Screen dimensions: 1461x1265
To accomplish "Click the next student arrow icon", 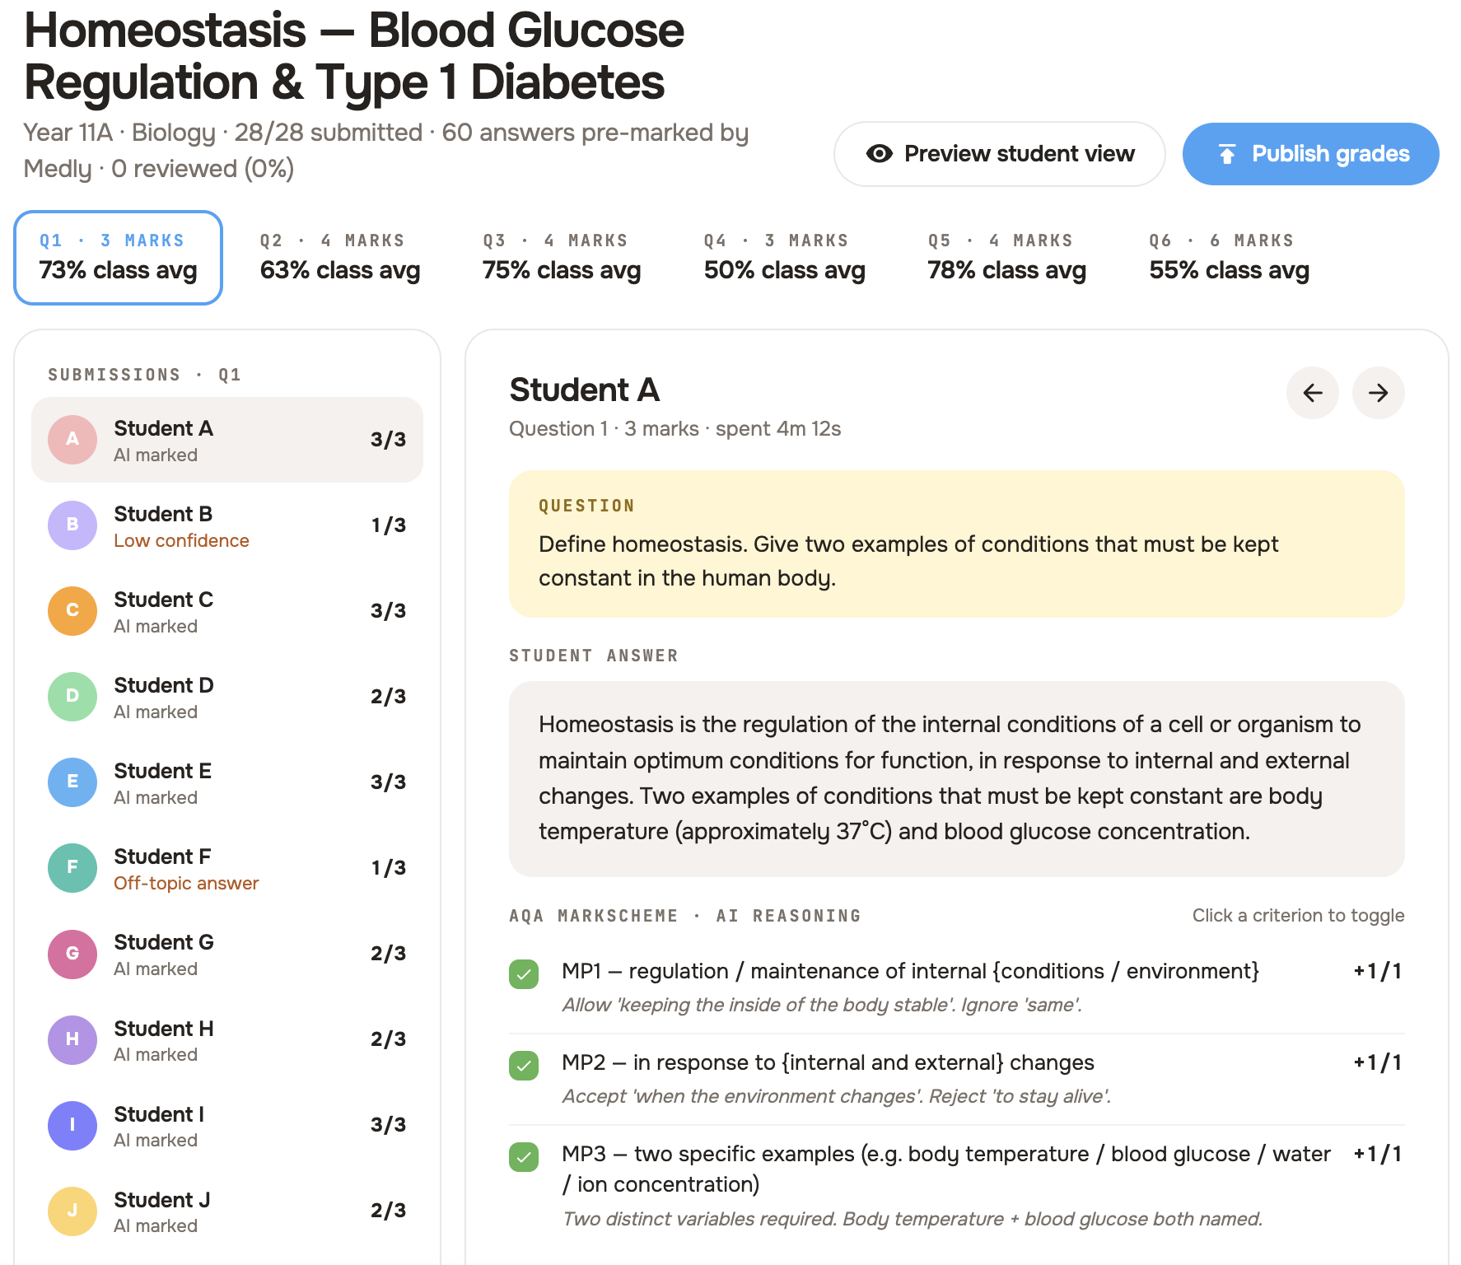I will [x=1378, y=393].
